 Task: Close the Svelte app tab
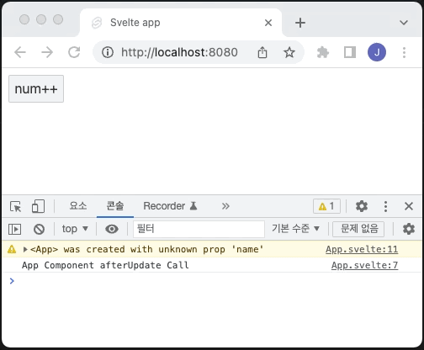point(268,23)
